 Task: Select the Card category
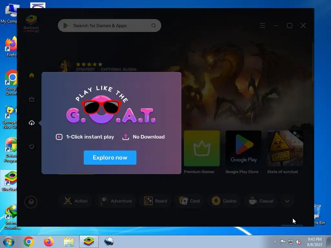tap(189, 201)
